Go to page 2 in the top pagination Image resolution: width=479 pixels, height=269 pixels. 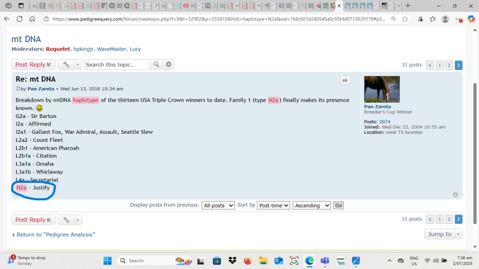click(449, 65)
